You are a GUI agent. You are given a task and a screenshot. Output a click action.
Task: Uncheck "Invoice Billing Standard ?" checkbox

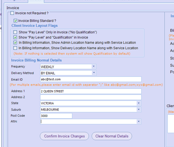16,21
